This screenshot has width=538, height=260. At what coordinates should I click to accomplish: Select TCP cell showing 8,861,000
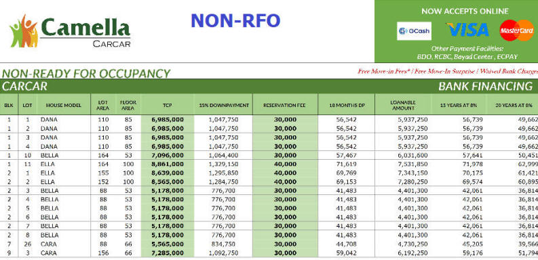pos(168,164)
